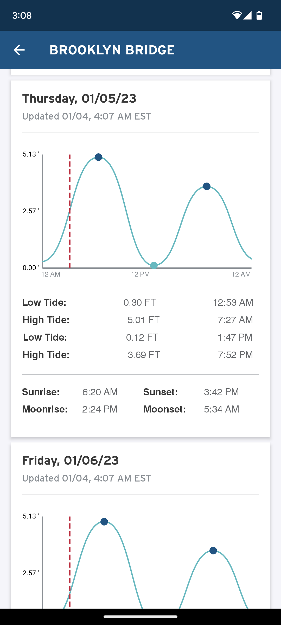Screen dimensions: 281x625
Task: Tap the Brooklyn Bridge title
Action: click(112, 50)
